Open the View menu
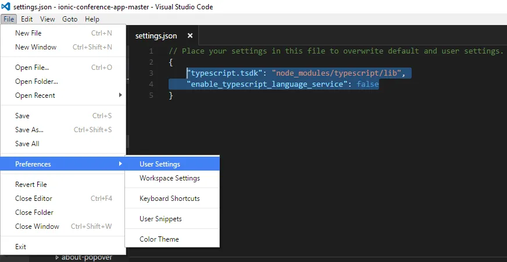 click(47, 19)
